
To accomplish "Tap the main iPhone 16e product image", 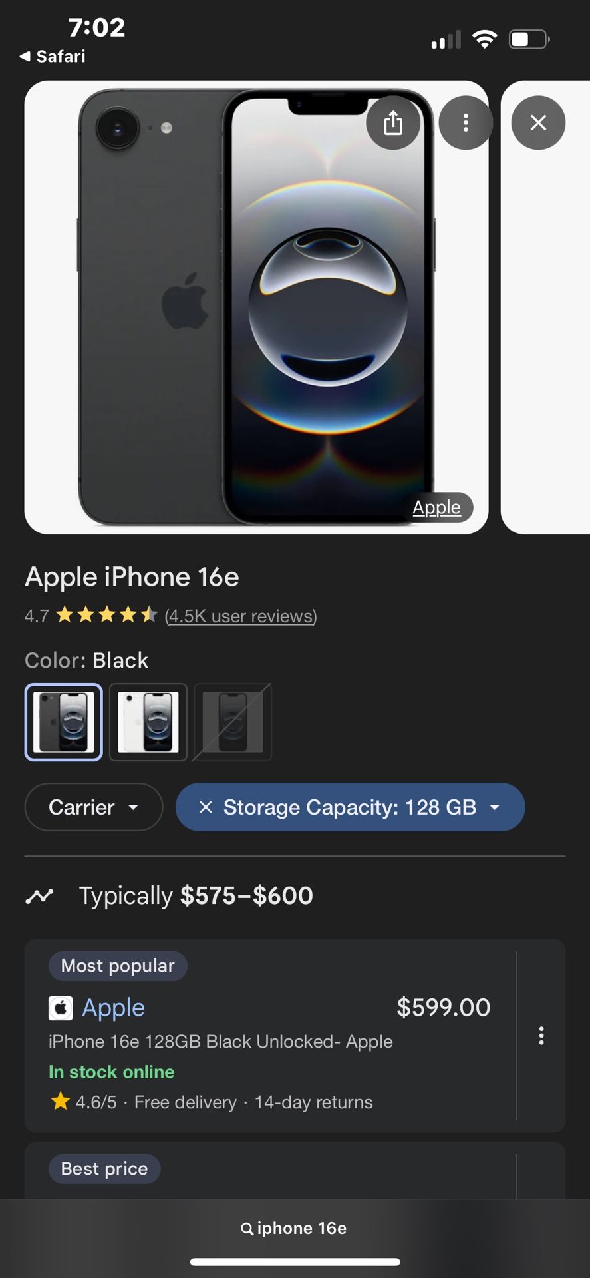I will click(256, 308).
